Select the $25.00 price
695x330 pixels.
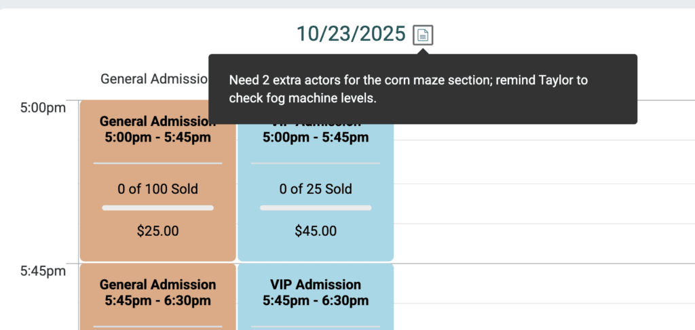coord(157,230)
